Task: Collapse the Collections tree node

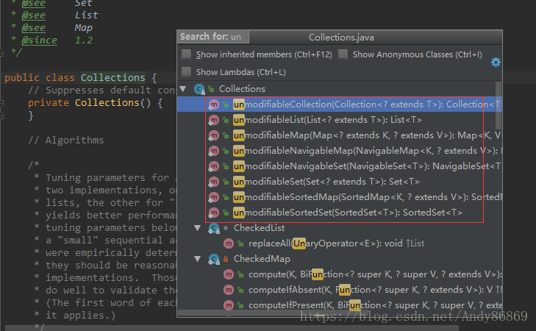Action: click(x=184, y=89)
